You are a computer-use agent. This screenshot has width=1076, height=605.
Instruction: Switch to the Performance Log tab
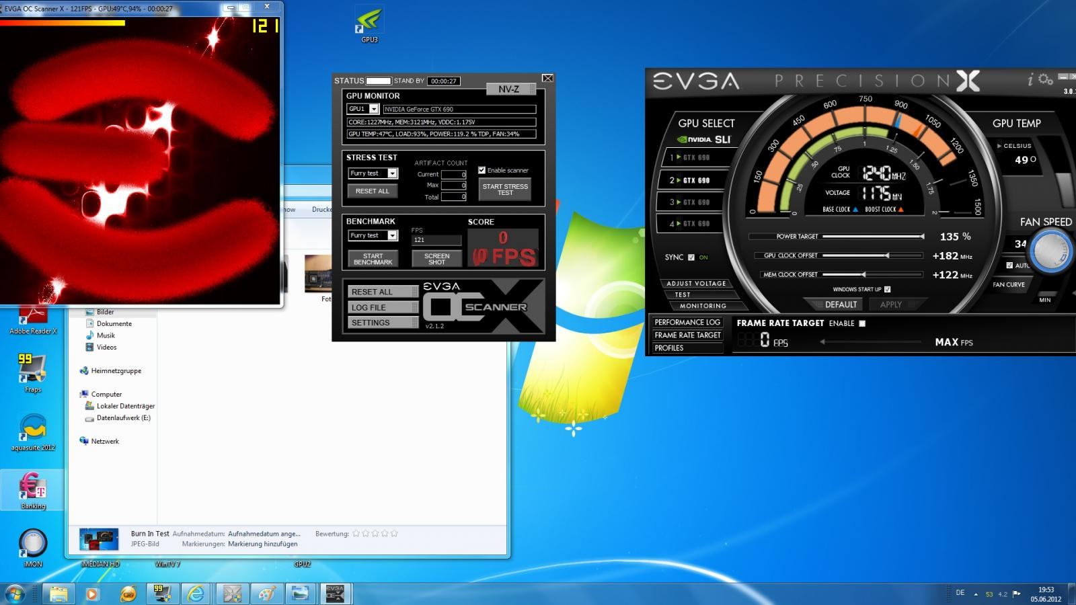coord(687,323)
